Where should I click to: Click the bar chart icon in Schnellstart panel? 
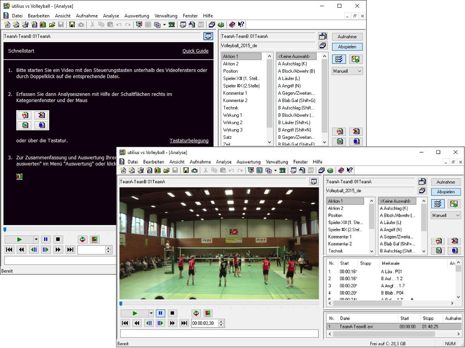(19, 177)
